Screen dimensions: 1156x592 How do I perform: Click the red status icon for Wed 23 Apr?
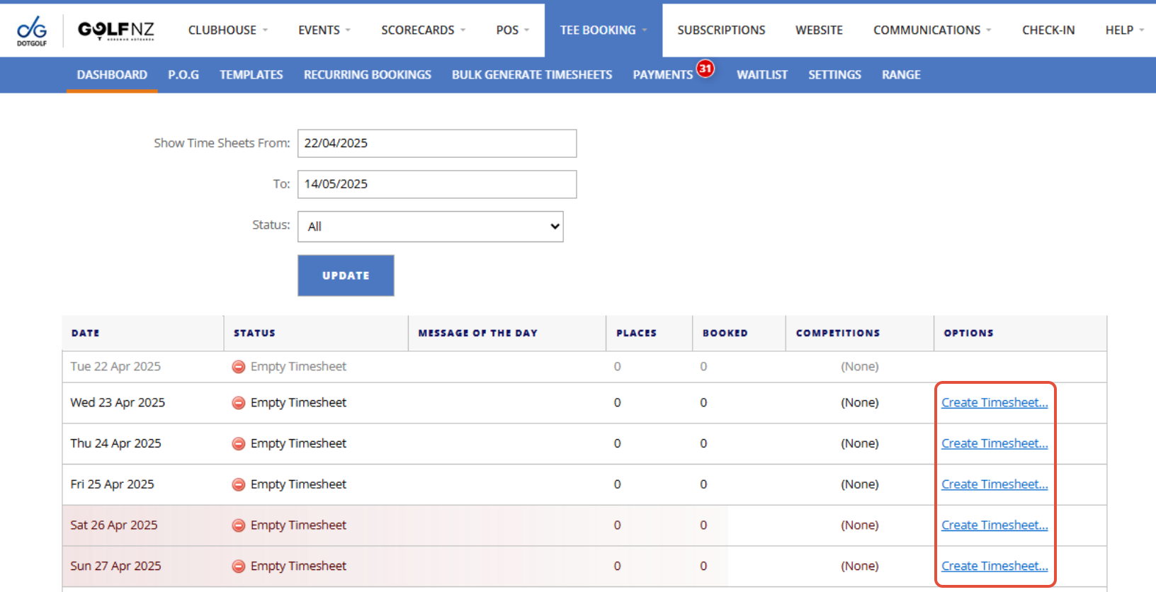pyautogui.click(x=239, y=403)
